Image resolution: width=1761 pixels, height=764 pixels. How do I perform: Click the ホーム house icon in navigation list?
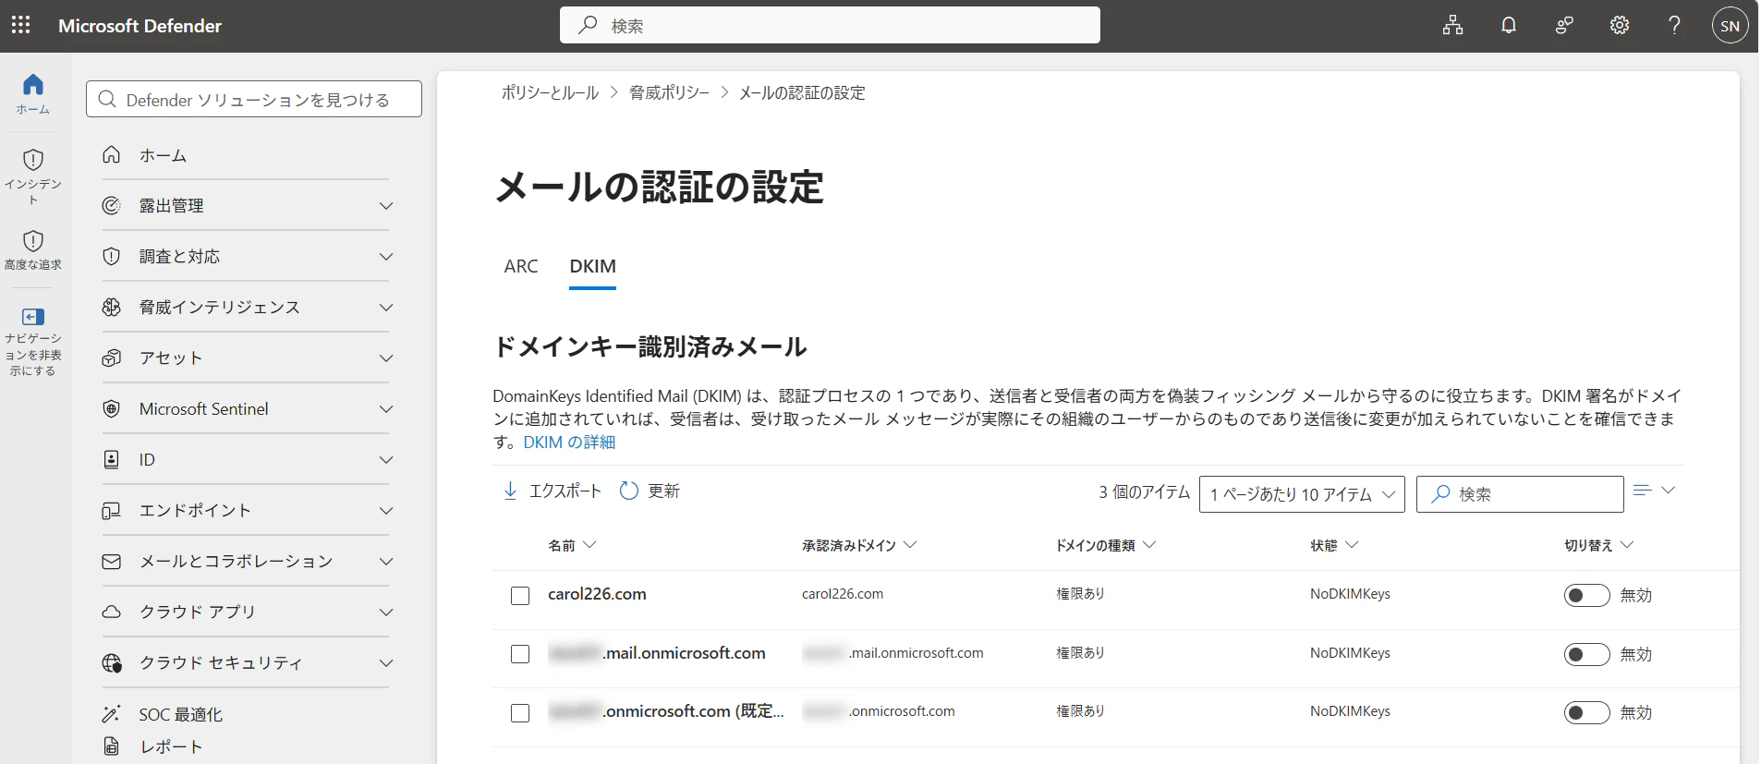tap(112, 155)
